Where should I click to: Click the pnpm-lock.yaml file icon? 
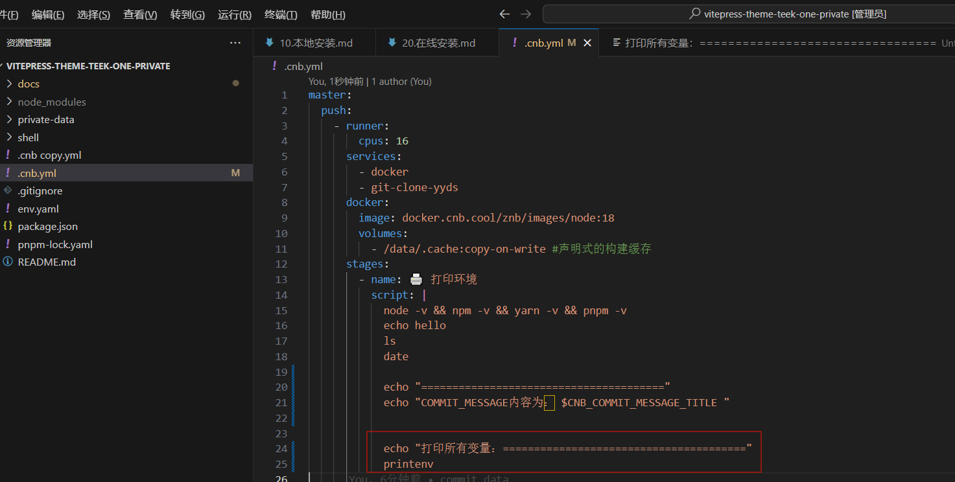coord(8,244)
